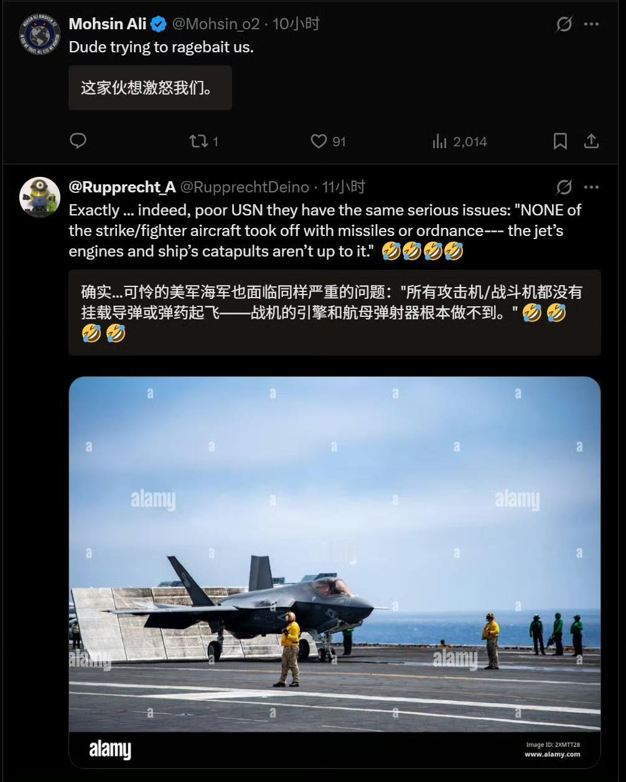Visit the @Mohsin_o2 handle
The image size is (626, 782).
click(x=215, y=24)
